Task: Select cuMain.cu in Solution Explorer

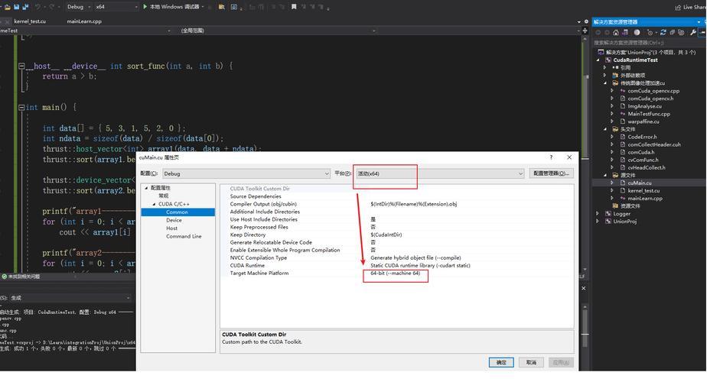Action: coord(640,183)
